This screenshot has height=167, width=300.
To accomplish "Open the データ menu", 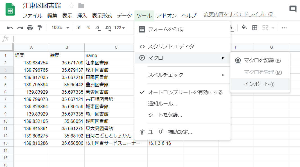I will pos(124,15).
